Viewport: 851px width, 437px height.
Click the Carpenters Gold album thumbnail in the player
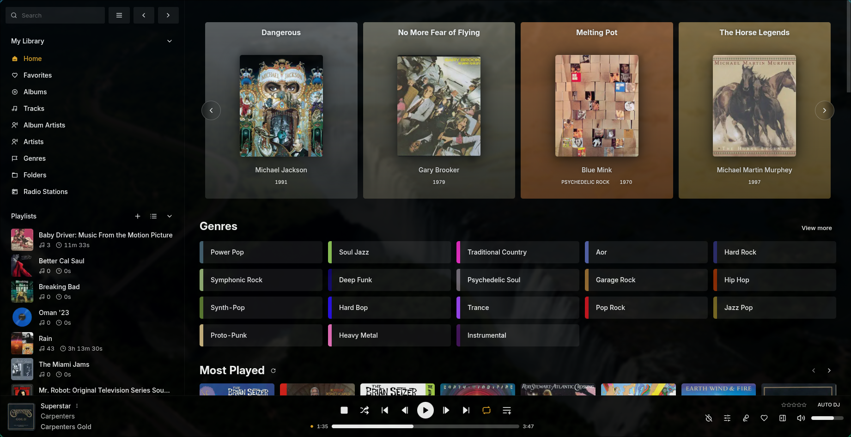tap(21, 417)
